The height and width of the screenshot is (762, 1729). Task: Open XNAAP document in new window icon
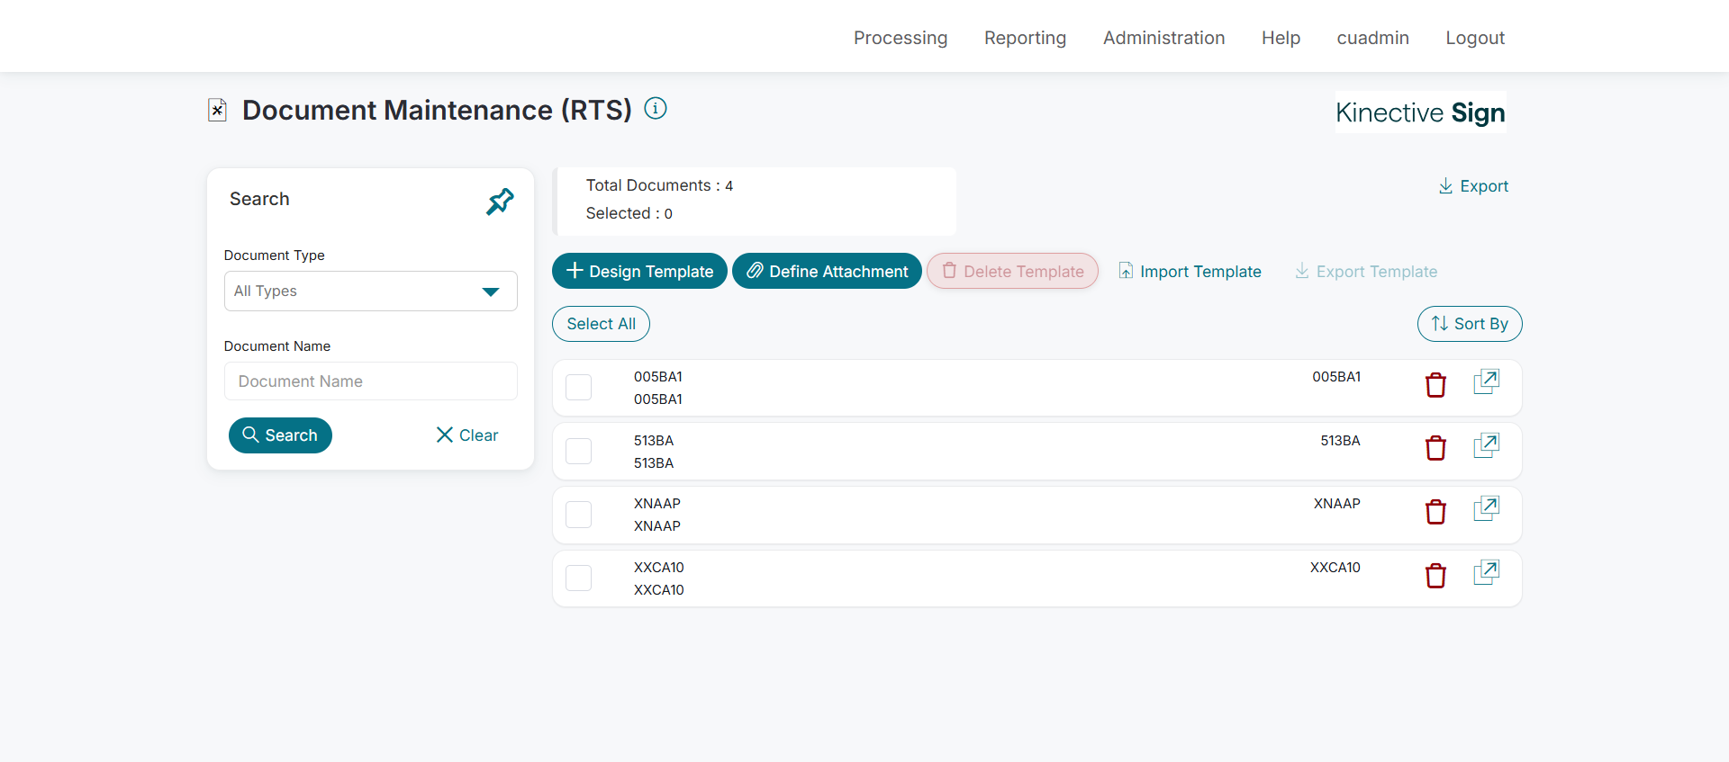pos(1486,508)
